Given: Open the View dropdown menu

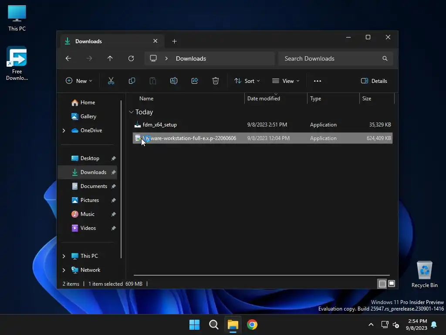Looking at the screenshot, I should coord(286,81).
